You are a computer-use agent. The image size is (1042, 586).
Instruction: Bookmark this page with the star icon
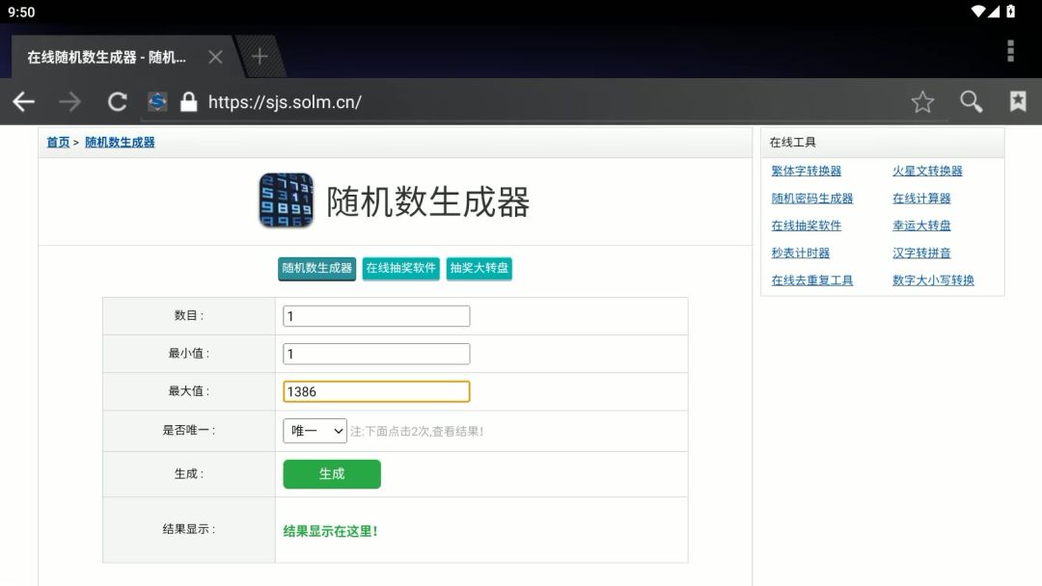[922, 102]
